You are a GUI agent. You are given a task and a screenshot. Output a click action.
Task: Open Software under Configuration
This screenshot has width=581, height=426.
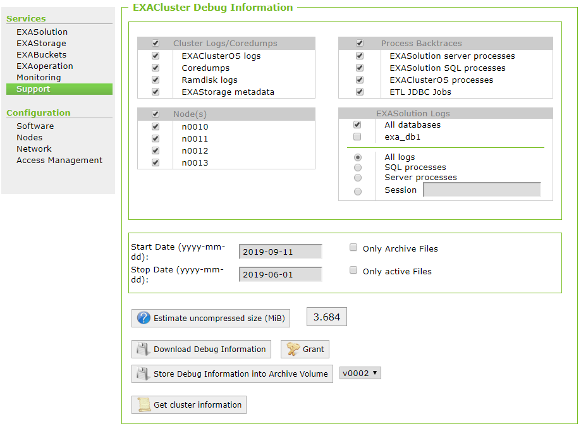[x=35, y=126]
